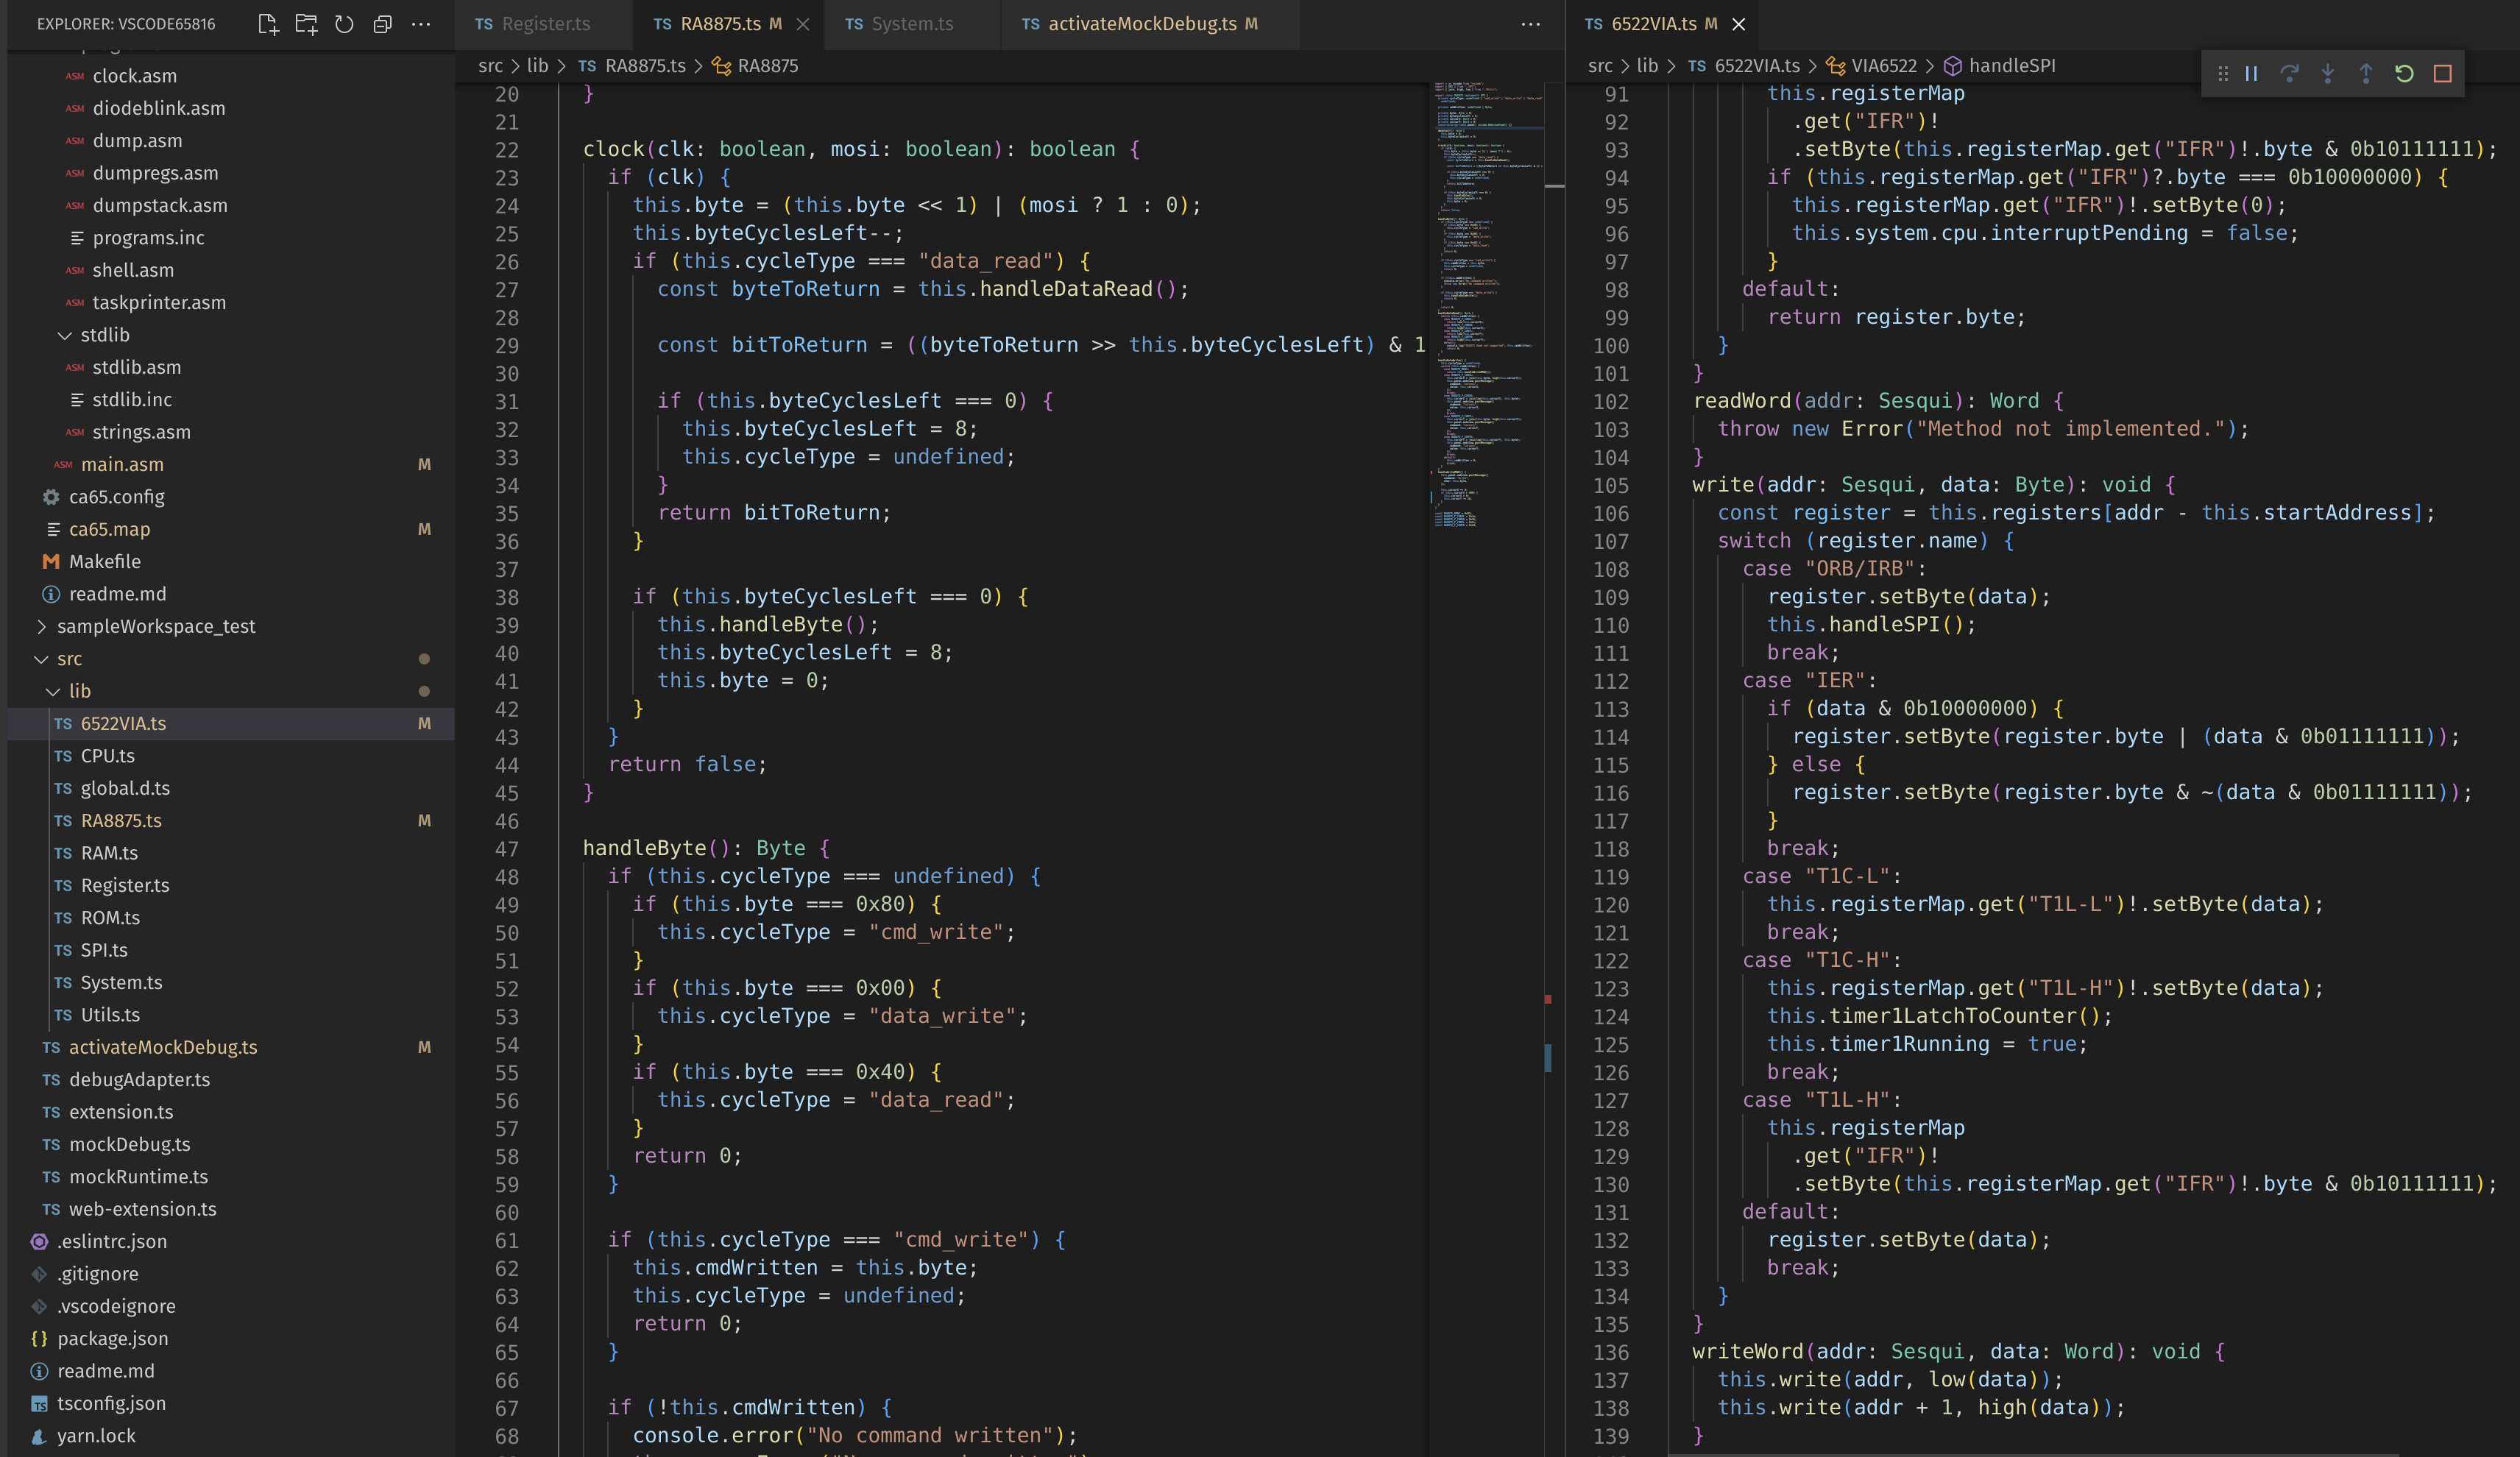Create a new folder in Explorer

[306, 24]
